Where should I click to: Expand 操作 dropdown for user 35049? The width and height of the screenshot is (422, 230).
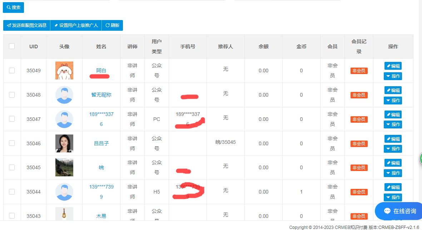[393, 76]
